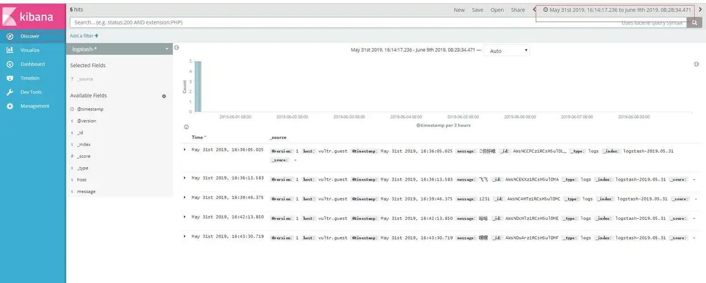Click Open in the top toolbar
This screenshot has height=283, width=706.
coord(497,10)
